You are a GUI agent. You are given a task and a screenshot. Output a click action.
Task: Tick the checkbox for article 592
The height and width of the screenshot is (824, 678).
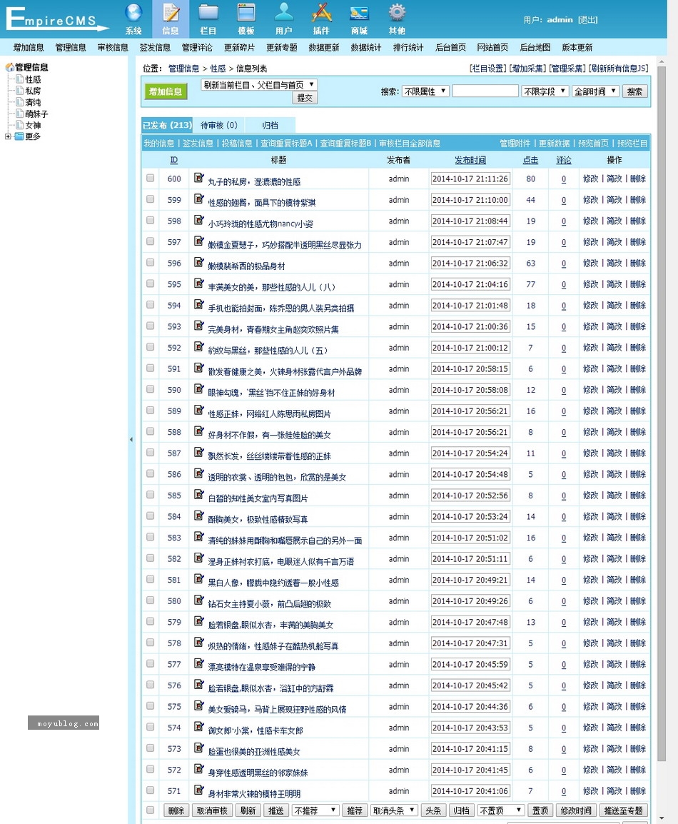tap(150, 347)
